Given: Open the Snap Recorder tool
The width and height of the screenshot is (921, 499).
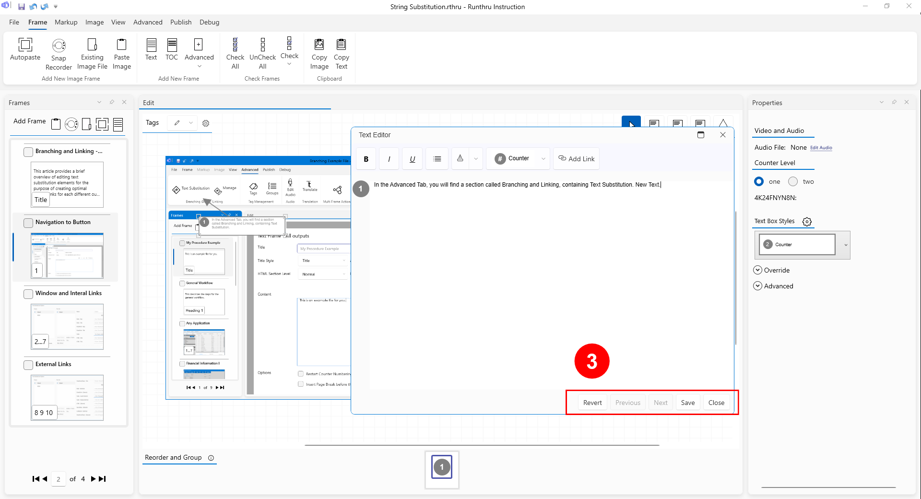Looking at the screenshot, I should (x=59, y=46).
